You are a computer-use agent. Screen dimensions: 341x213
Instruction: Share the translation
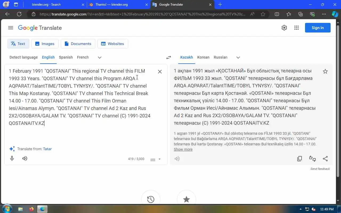pyautogui.click(x=325, y=159)
